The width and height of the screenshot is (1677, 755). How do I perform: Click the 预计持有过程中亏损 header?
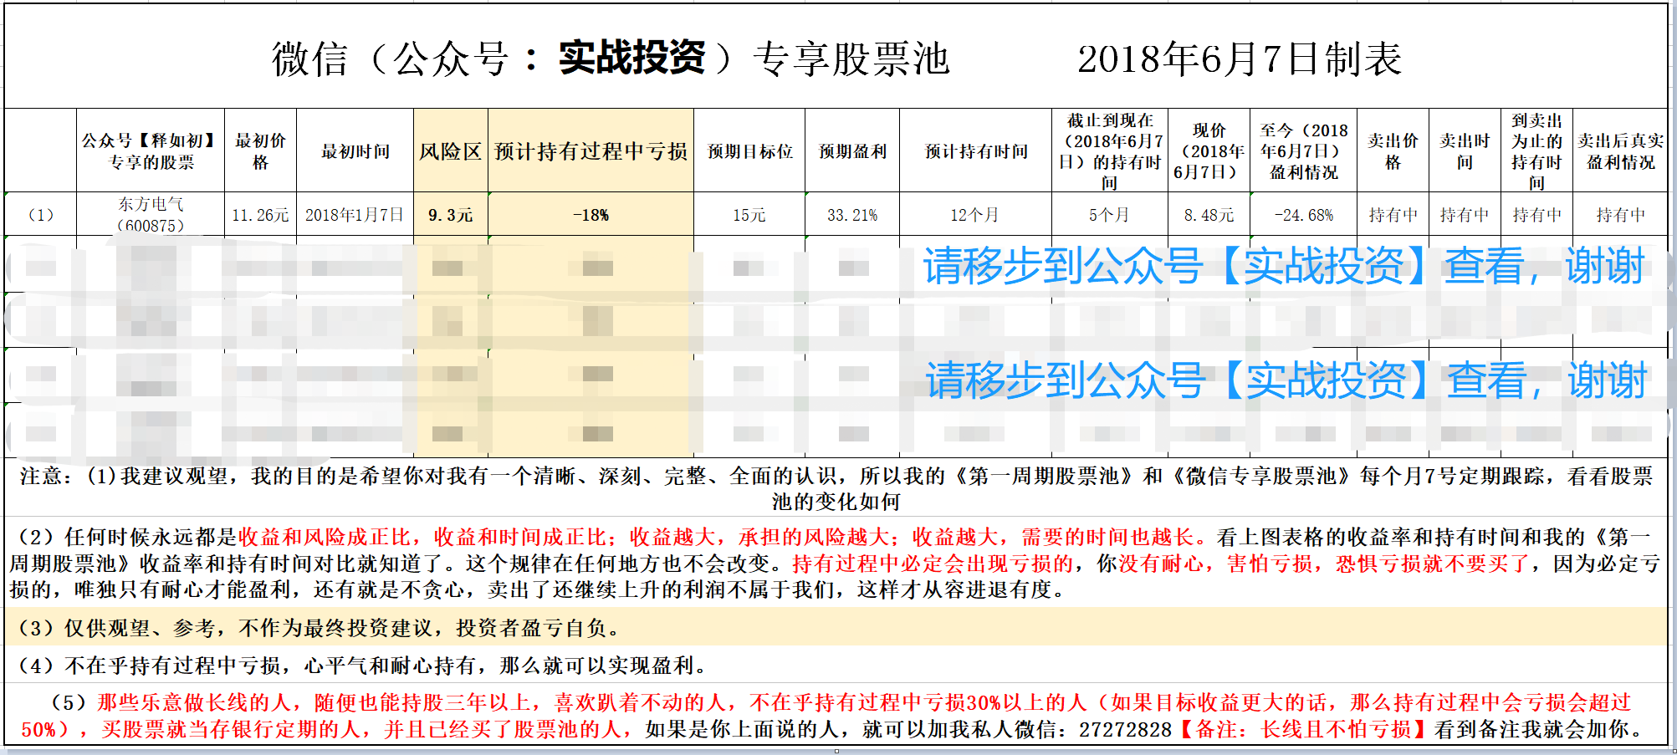591,150
